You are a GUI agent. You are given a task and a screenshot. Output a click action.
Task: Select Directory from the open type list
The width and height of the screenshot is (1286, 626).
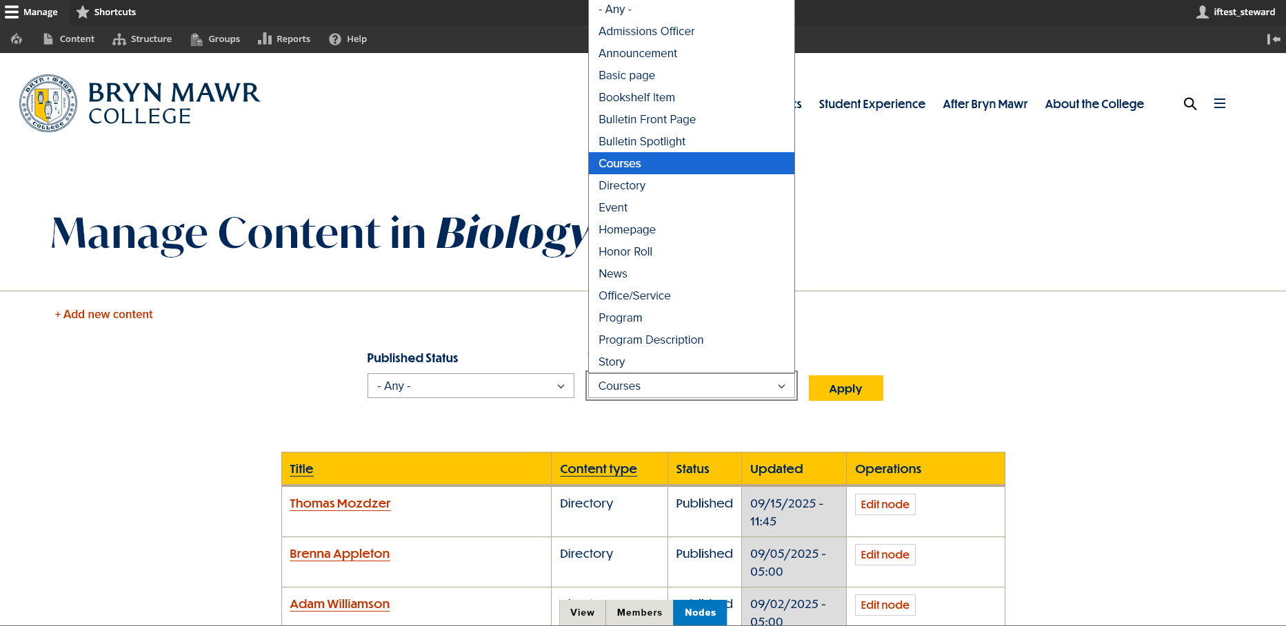pyautogui.click(x=621, y=185)
